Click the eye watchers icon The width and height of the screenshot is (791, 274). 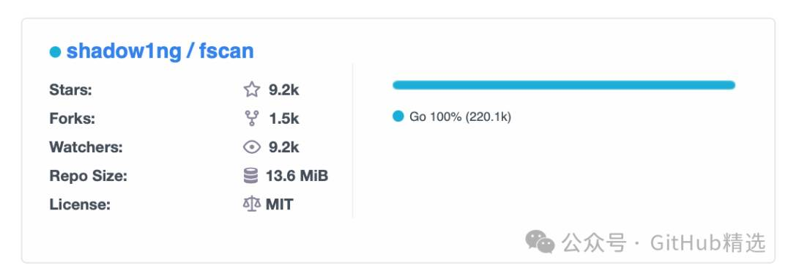[252, 147]
